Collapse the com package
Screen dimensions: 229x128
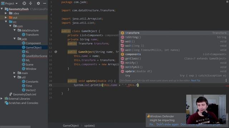tap(10, 26)
